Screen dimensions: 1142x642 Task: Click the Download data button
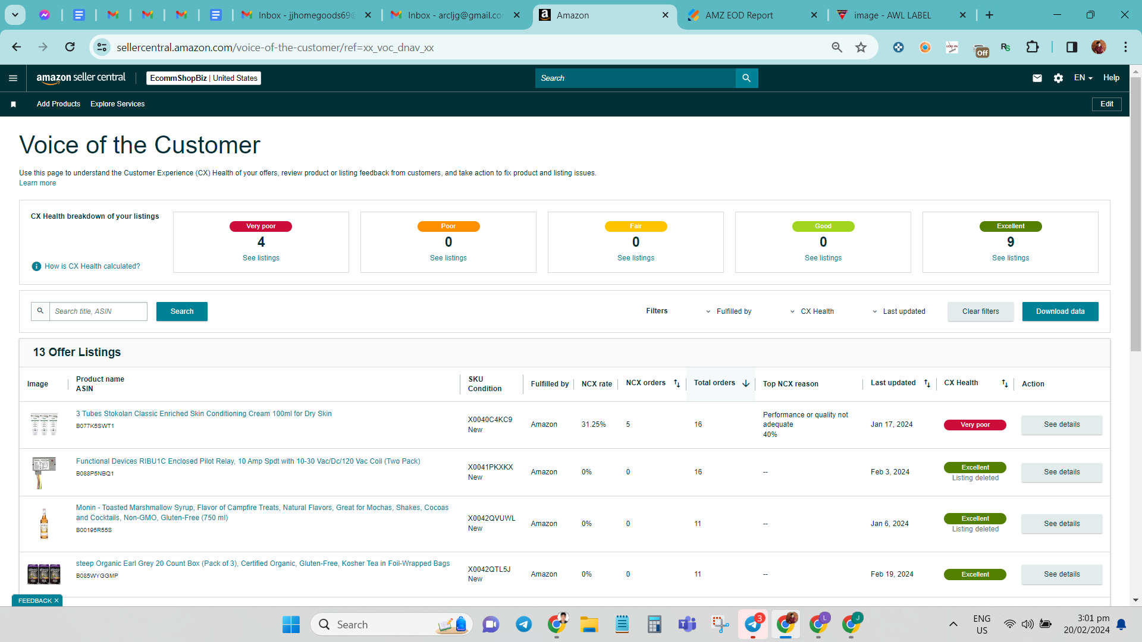[1060, 311]
